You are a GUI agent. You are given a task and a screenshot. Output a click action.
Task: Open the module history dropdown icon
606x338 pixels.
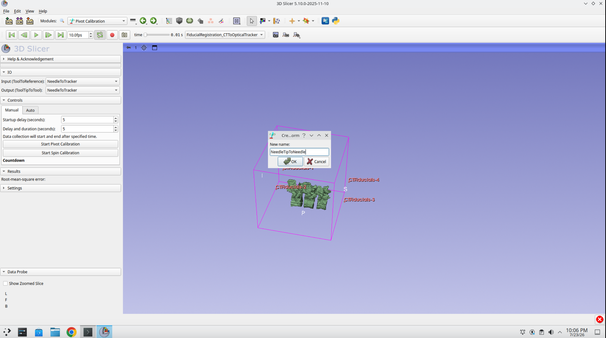coord(133,21)
